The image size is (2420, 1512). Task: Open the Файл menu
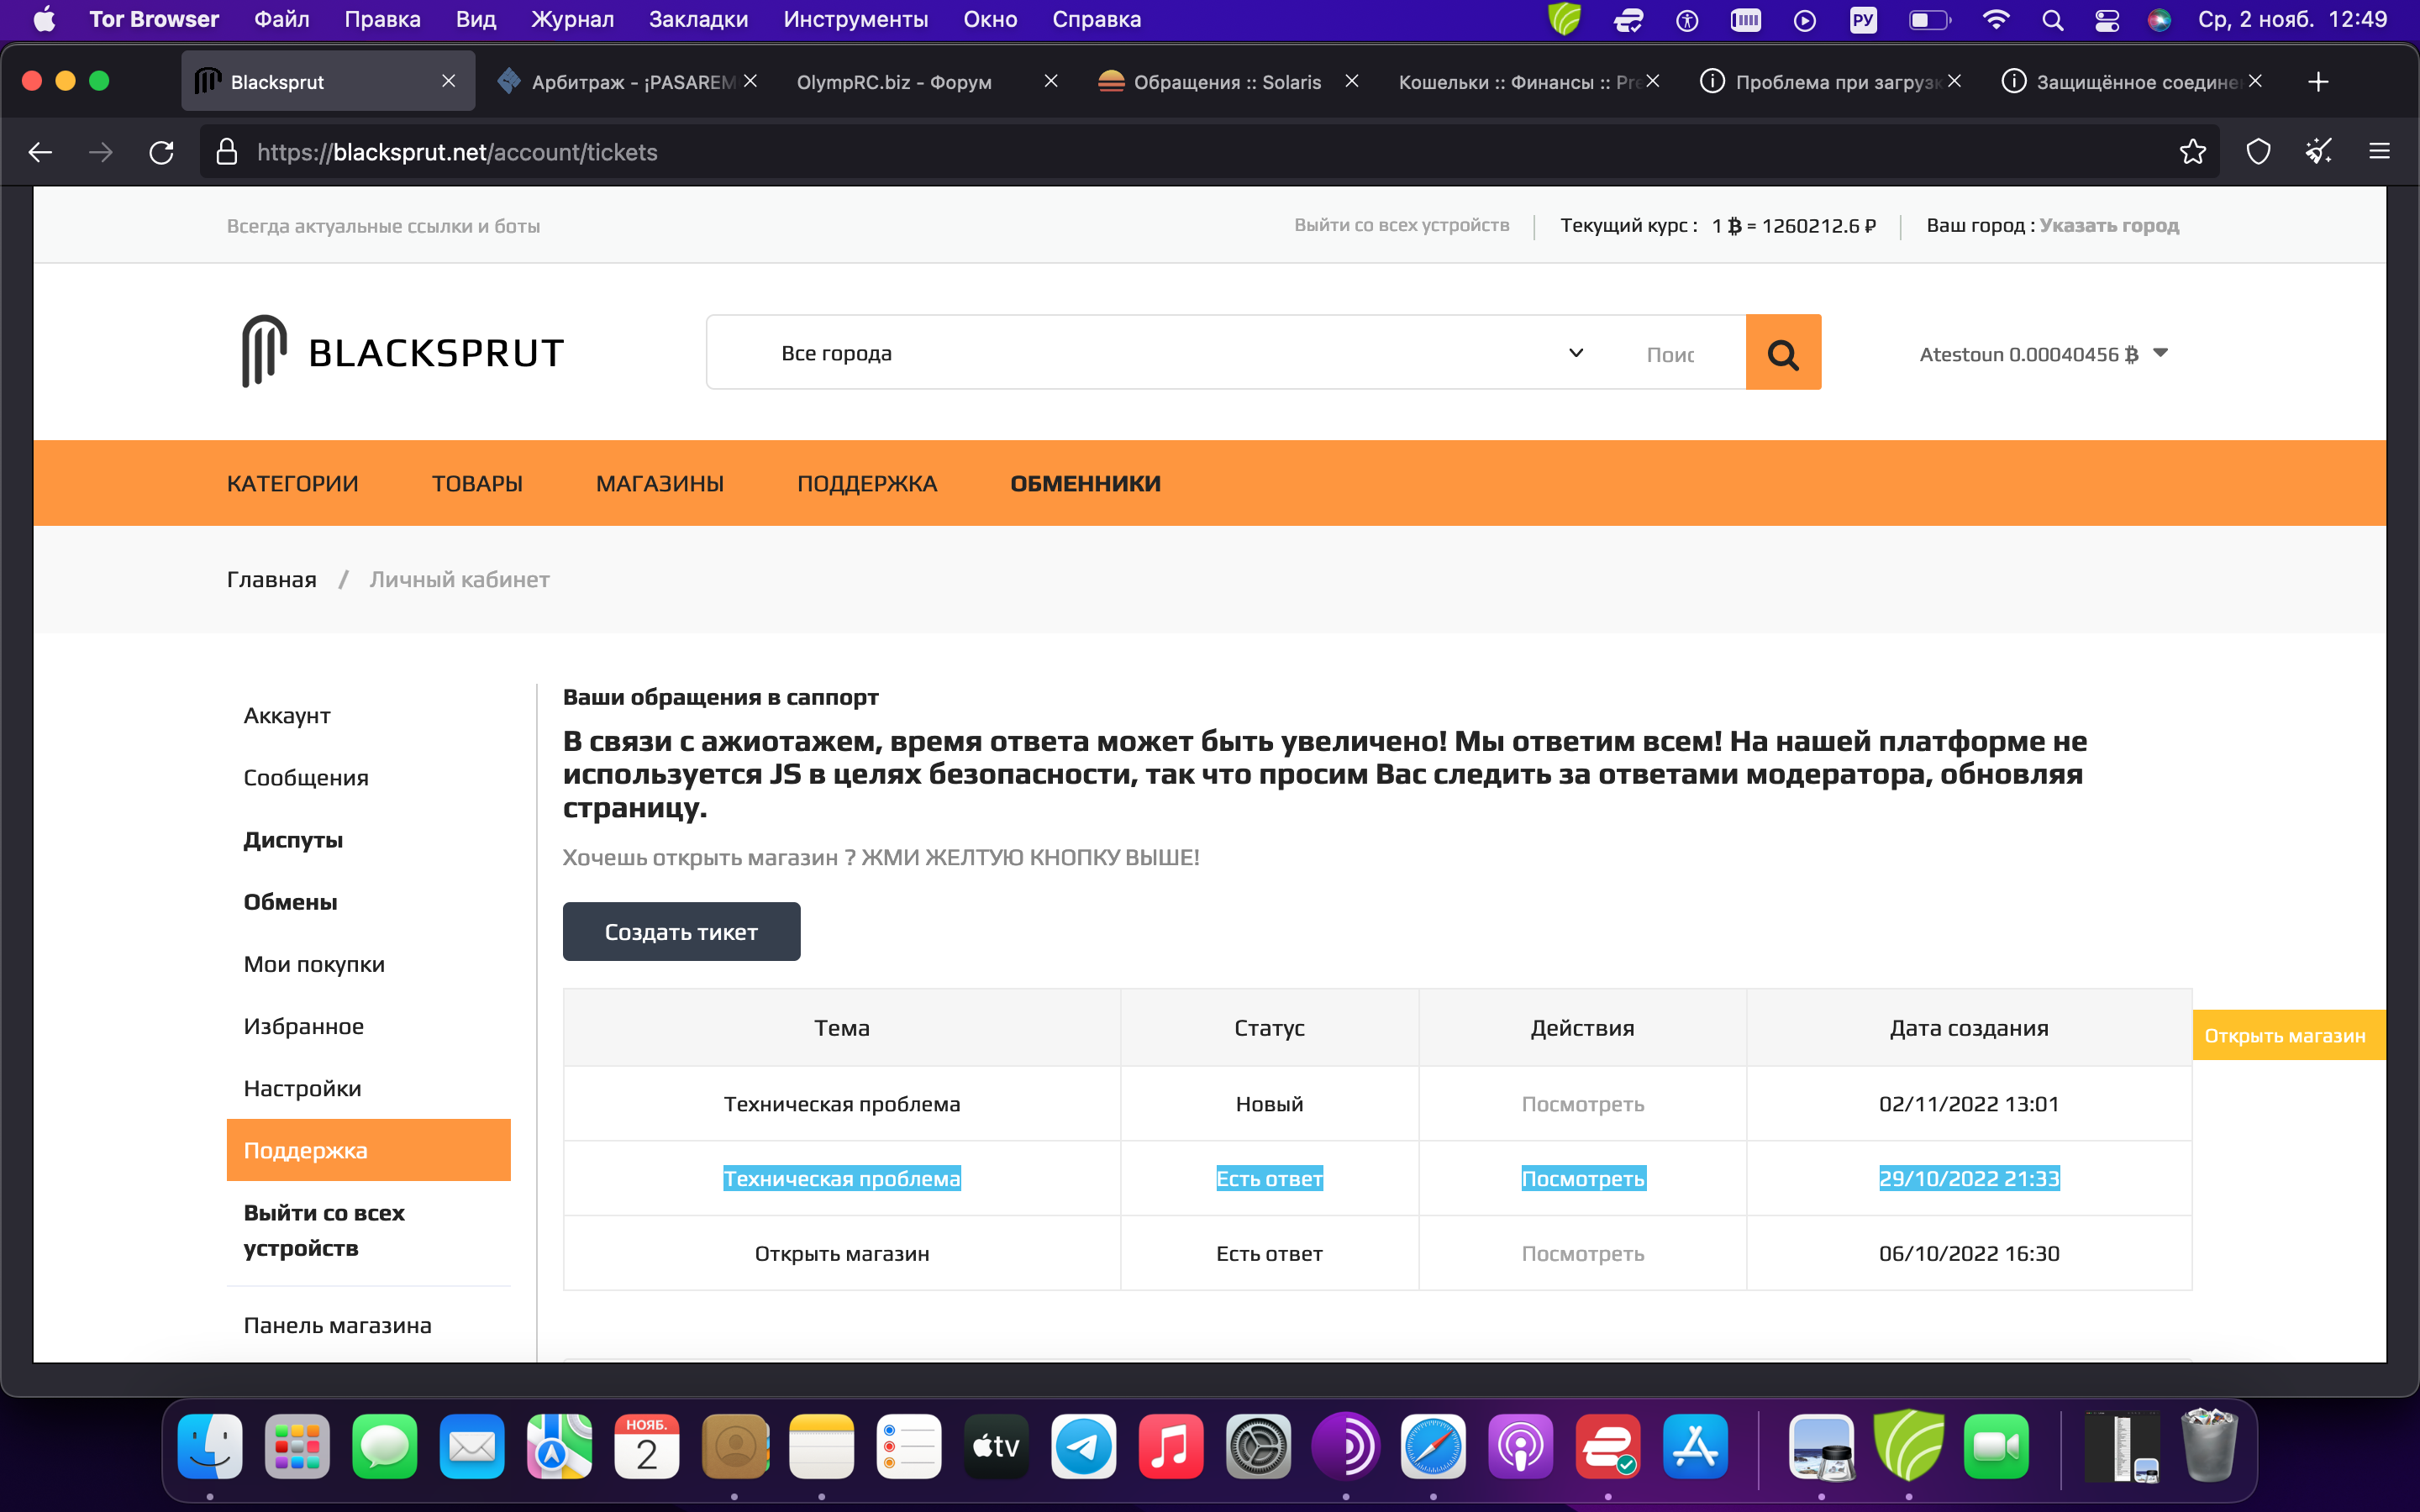point(281,20)
